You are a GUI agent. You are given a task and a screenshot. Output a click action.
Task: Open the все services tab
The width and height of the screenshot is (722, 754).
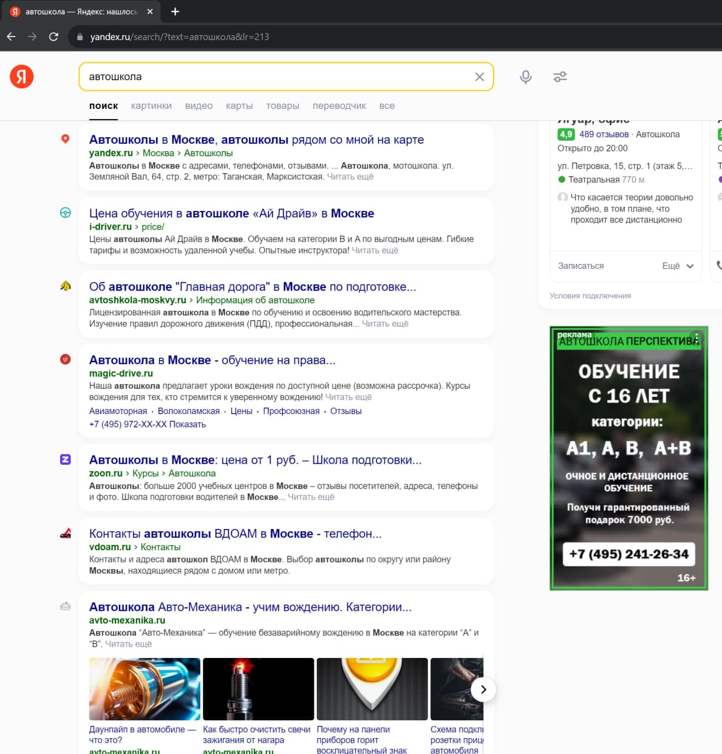click(x=387, y=106)
